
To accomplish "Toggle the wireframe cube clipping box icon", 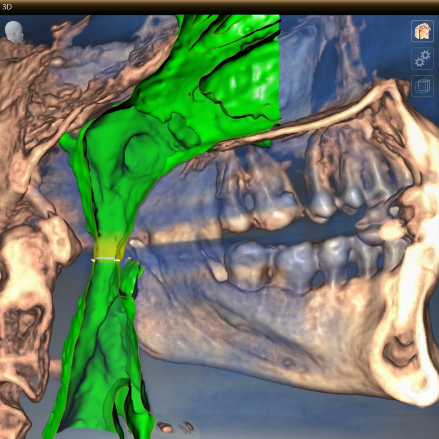I will [x=422, y=86].
